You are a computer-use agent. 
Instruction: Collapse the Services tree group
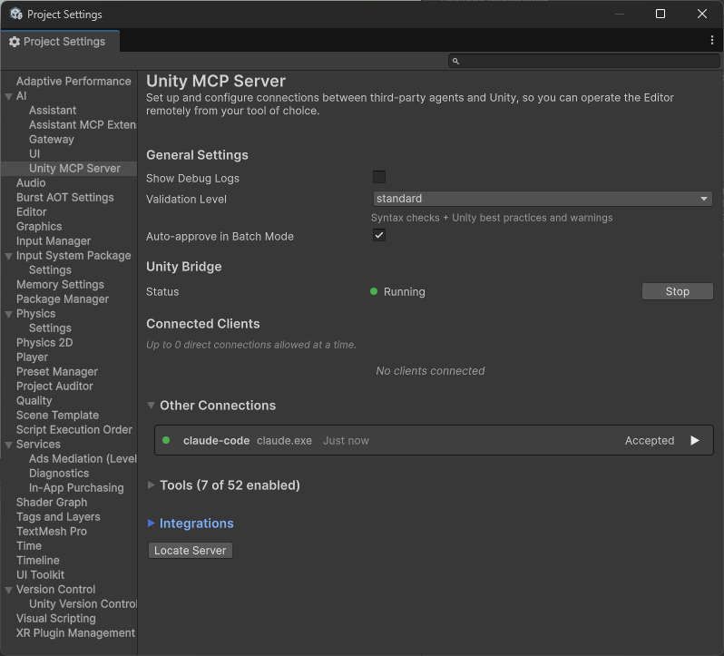click(8, 445)
